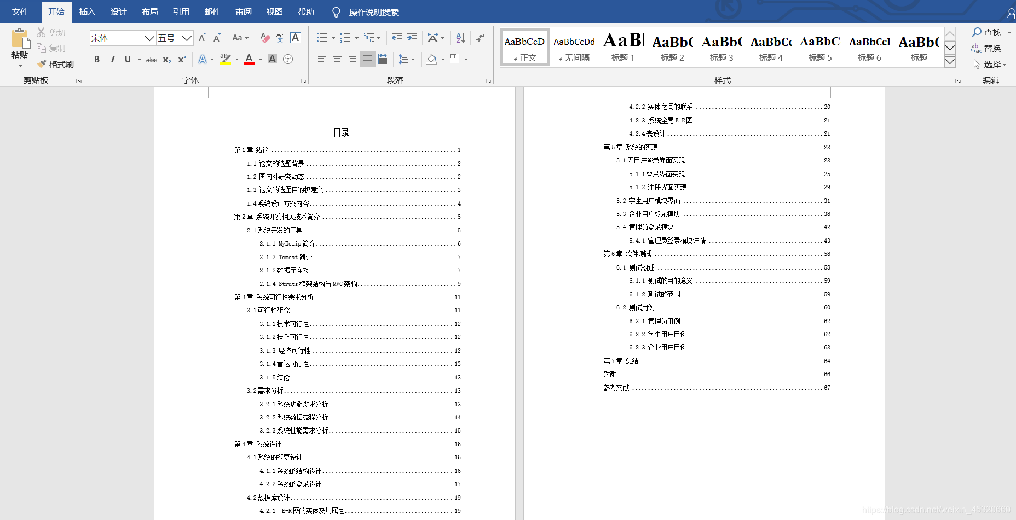Expand the bullet list dropdown arrow
The height and width of the screenshot is (520, 1016).
click(333, 38)
